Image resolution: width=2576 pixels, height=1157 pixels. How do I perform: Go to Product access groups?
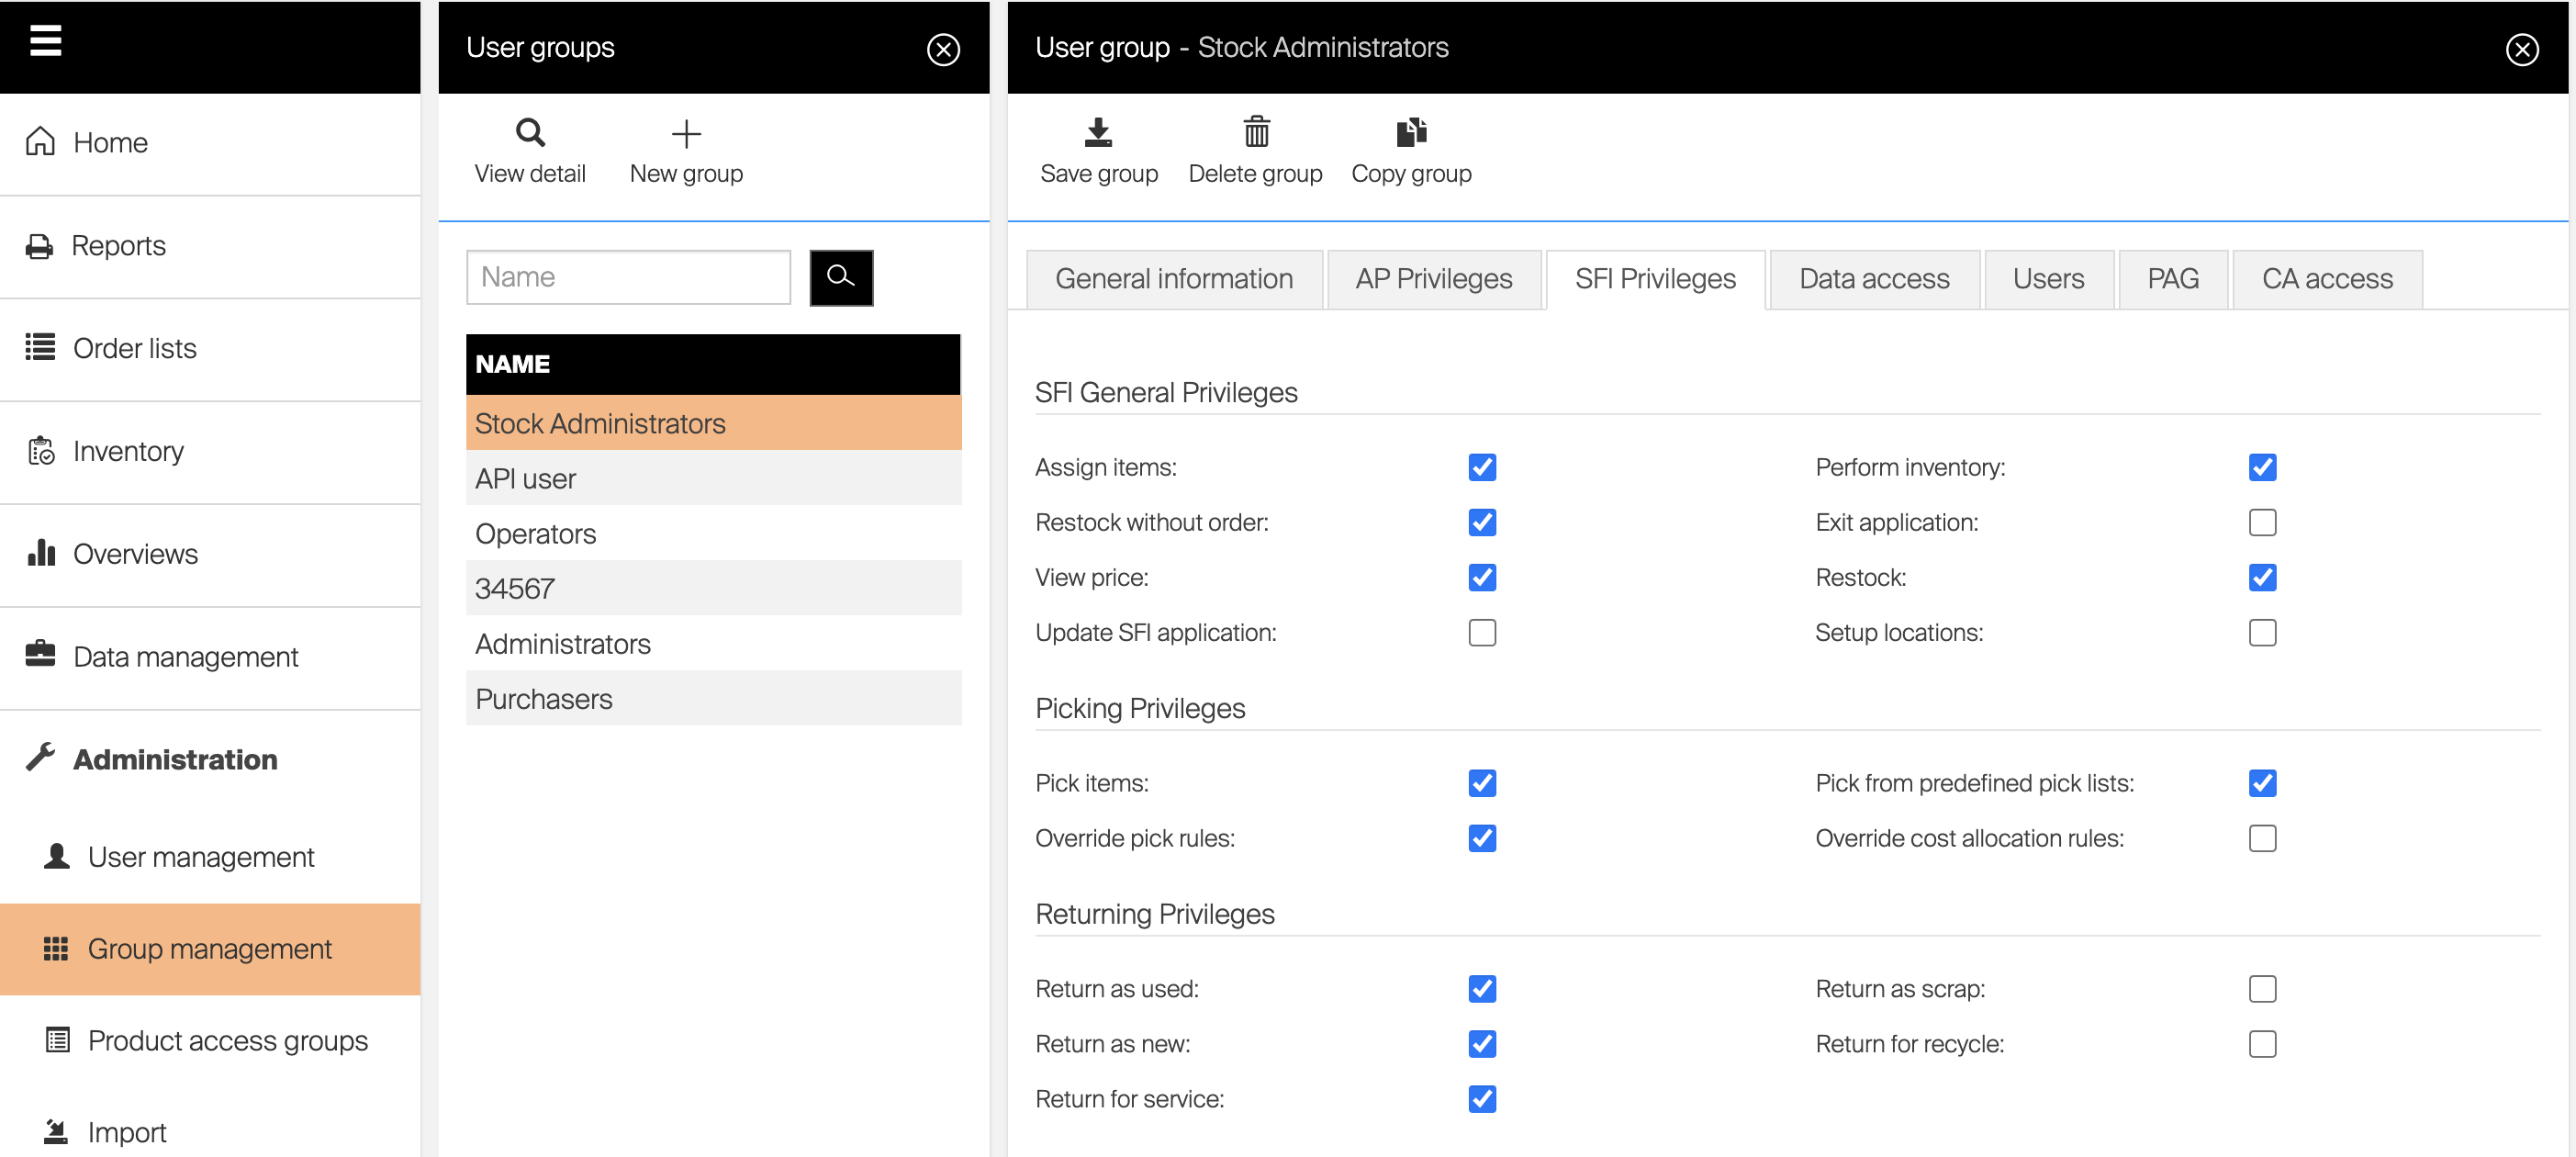(x=227, y=1041)
